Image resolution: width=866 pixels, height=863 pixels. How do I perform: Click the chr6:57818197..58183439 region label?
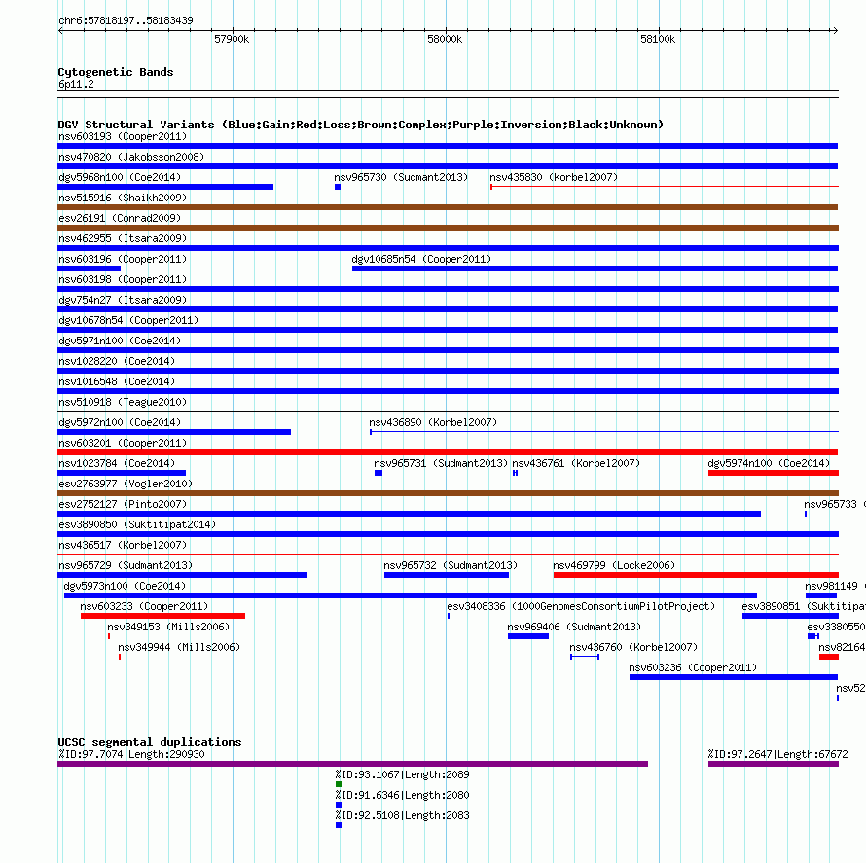(x=126, y=20)
